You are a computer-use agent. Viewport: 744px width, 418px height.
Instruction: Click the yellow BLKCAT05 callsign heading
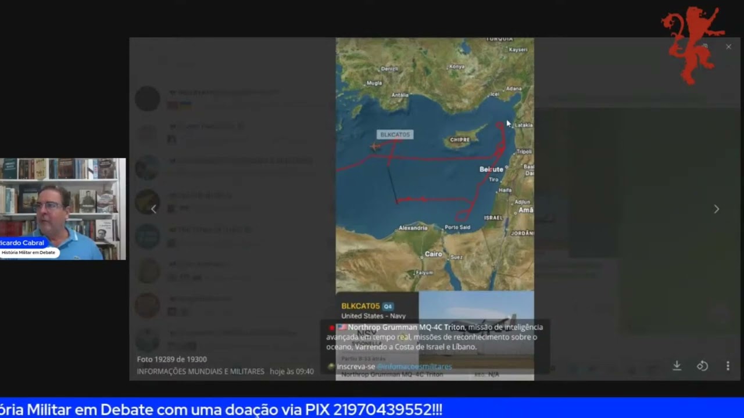tap(360, 306)
